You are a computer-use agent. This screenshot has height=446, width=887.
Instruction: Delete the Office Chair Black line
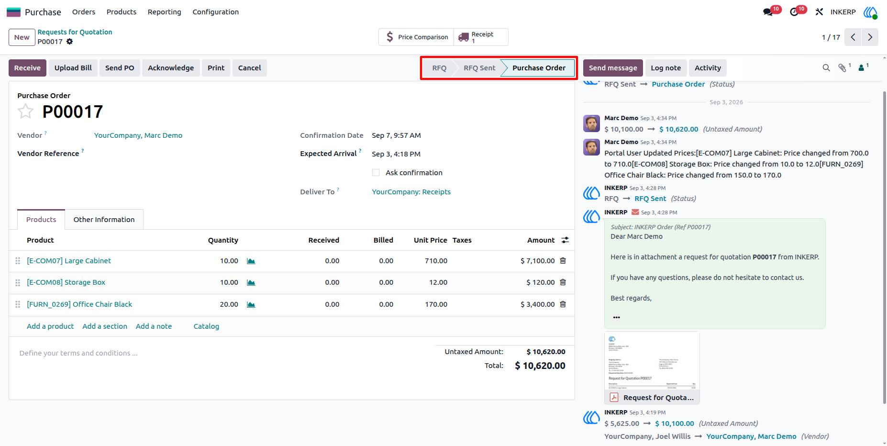[x=563, y=304]
